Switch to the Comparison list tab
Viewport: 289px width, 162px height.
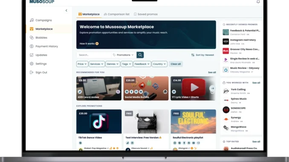coord(116,14)
